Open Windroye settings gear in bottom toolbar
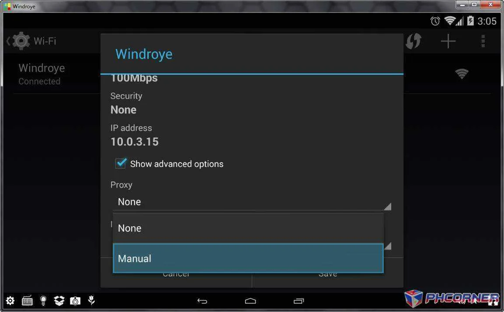504x312 pixels. click(10, 301)
